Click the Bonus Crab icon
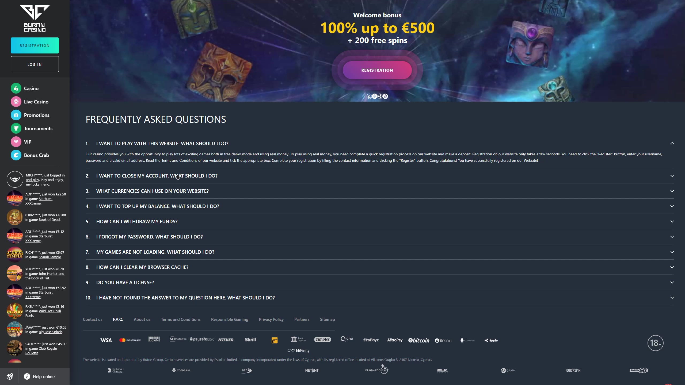The image size is (685, 385). [x=16, y=155]
